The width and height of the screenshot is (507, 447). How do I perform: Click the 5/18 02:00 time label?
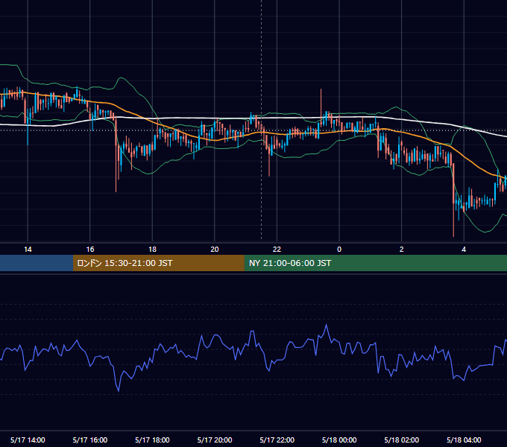point(402,440)
